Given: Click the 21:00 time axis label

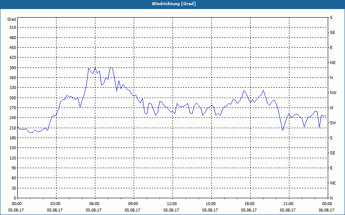Looking at the screenshot, I should coord(289,204).
